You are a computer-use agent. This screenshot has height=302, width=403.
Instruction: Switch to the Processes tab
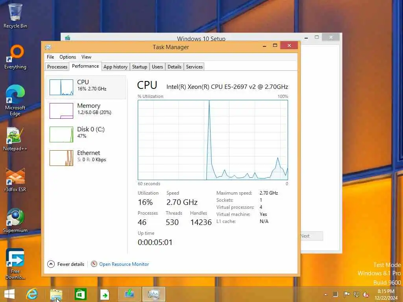point(57,67)
